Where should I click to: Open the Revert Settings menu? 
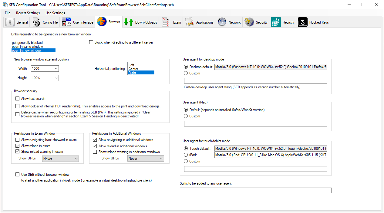[28, 13]
